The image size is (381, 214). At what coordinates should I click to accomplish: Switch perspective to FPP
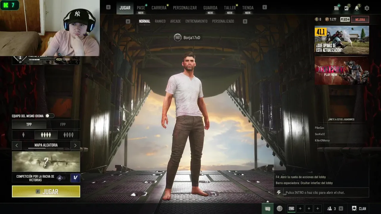[x=63, y=125]
